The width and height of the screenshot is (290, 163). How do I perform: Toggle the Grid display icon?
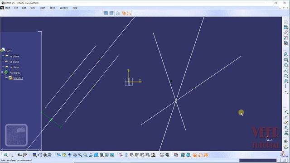(x=106, y=13)
